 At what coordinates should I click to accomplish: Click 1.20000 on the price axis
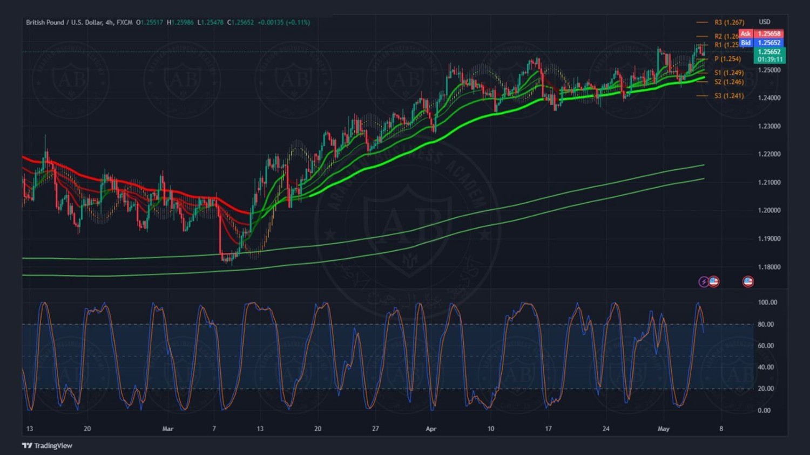point(769,210)
